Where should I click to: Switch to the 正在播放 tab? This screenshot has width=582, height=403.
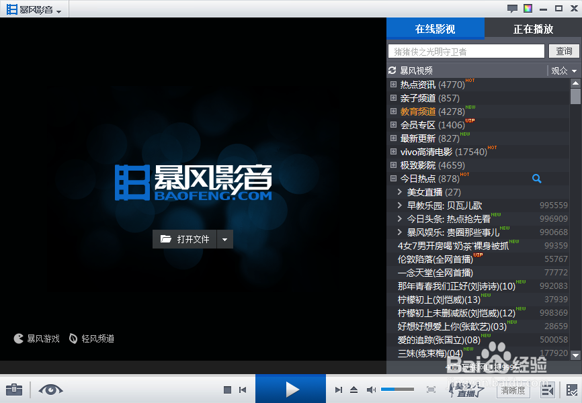tap(534, 30)
